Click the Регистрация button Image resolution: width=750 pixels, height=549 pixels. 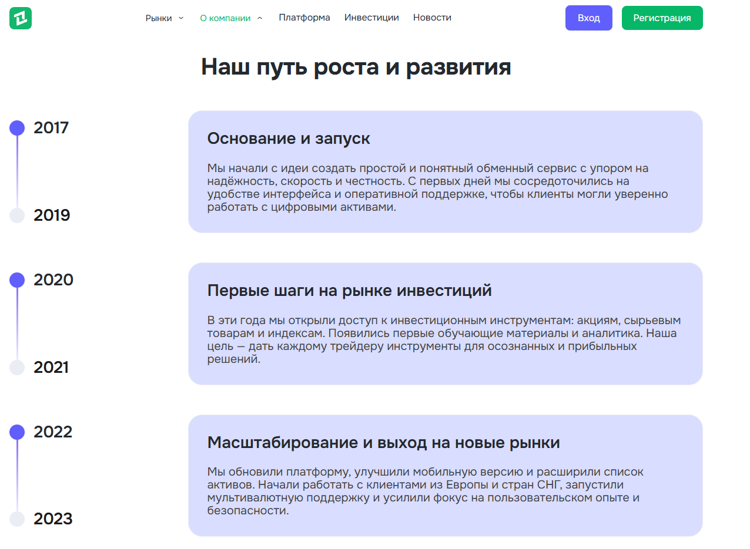click(x=662, y=18)
